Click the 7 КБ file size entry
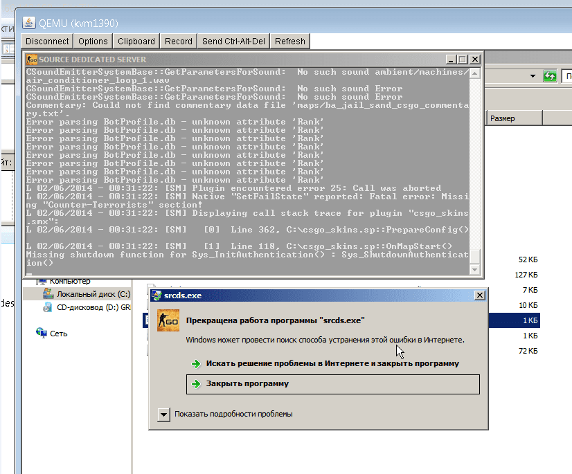572x474 pixels. (x=530, y=290)
